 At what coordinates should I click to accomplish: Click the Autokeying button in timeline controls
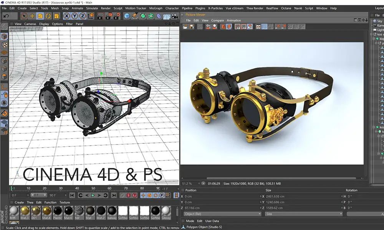click(x=128, y=195)
